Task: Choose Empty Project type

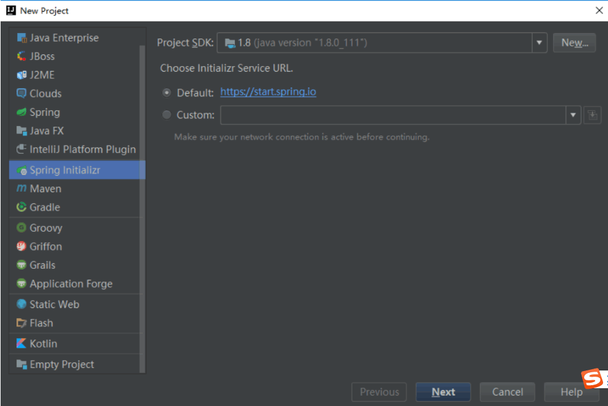Action: 77,364
